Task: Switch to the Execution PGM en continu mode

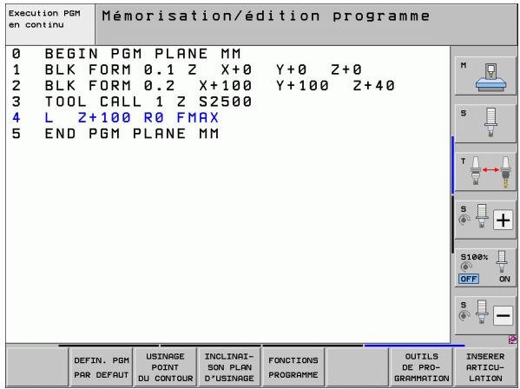Action: (x=50, y=24)
